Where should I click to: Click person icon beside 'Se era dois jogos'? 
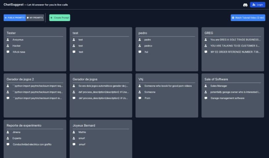pos(74,86)
